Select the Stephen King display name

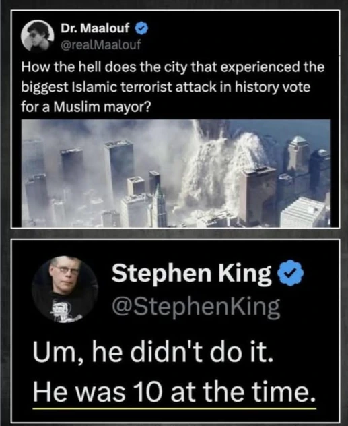pos(191,274)
